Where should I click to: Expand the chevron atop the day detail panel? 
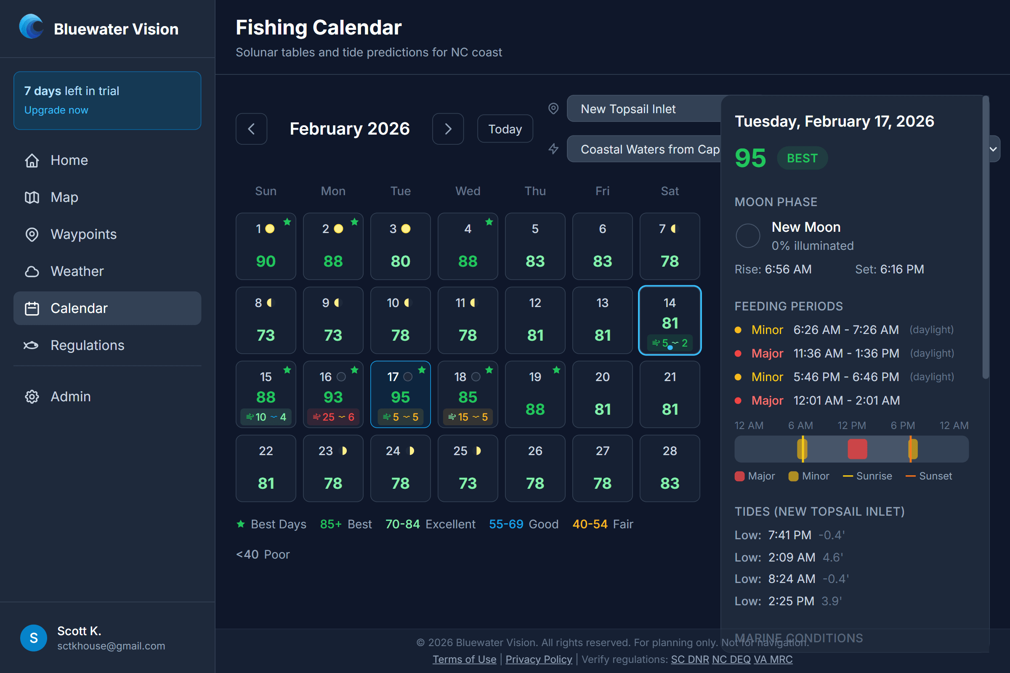point(994,149)
